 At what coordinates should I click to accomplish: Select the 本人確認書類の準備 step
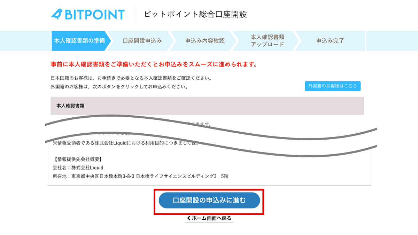pos(80,41)
